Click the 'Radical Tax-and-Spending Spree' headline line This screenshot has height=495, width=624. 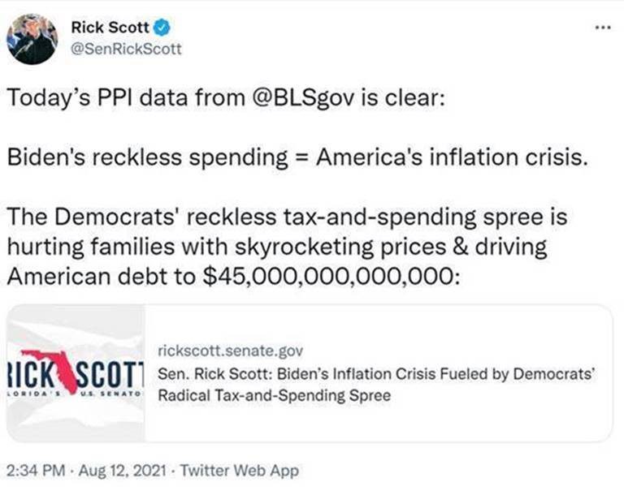[x=275, y=396]
